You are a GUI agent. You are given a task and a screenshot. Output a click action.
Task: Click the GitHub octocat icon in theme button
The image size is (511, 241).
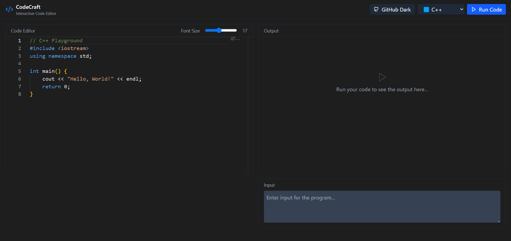[376, 9]
